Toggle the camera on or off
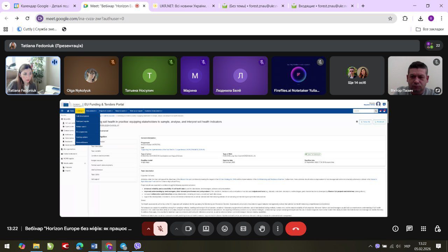Viewport: 448px width, 252px height. tap(189, 229)
